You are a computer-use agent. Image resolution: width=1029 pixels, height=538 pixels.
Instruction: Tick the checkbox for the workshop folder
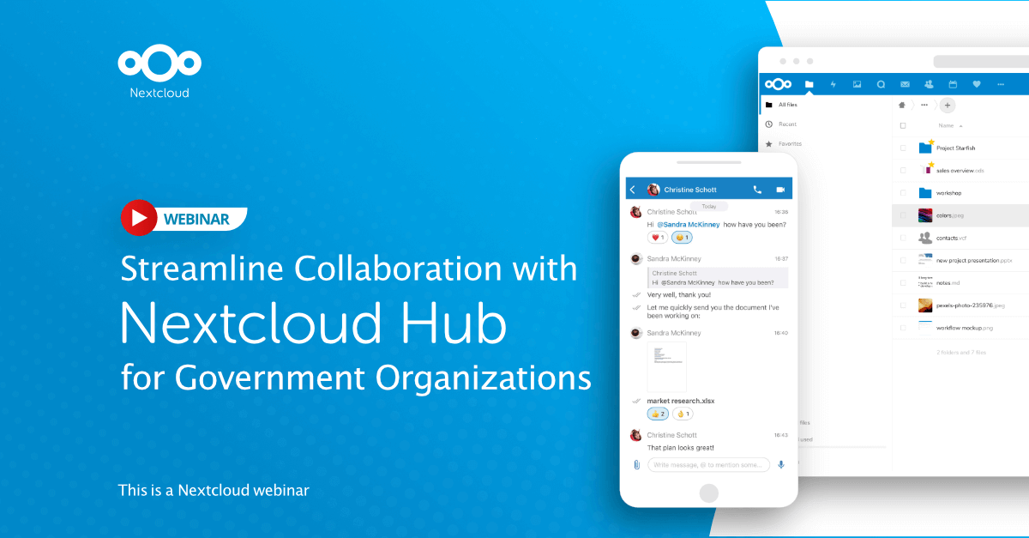[902, 193]
